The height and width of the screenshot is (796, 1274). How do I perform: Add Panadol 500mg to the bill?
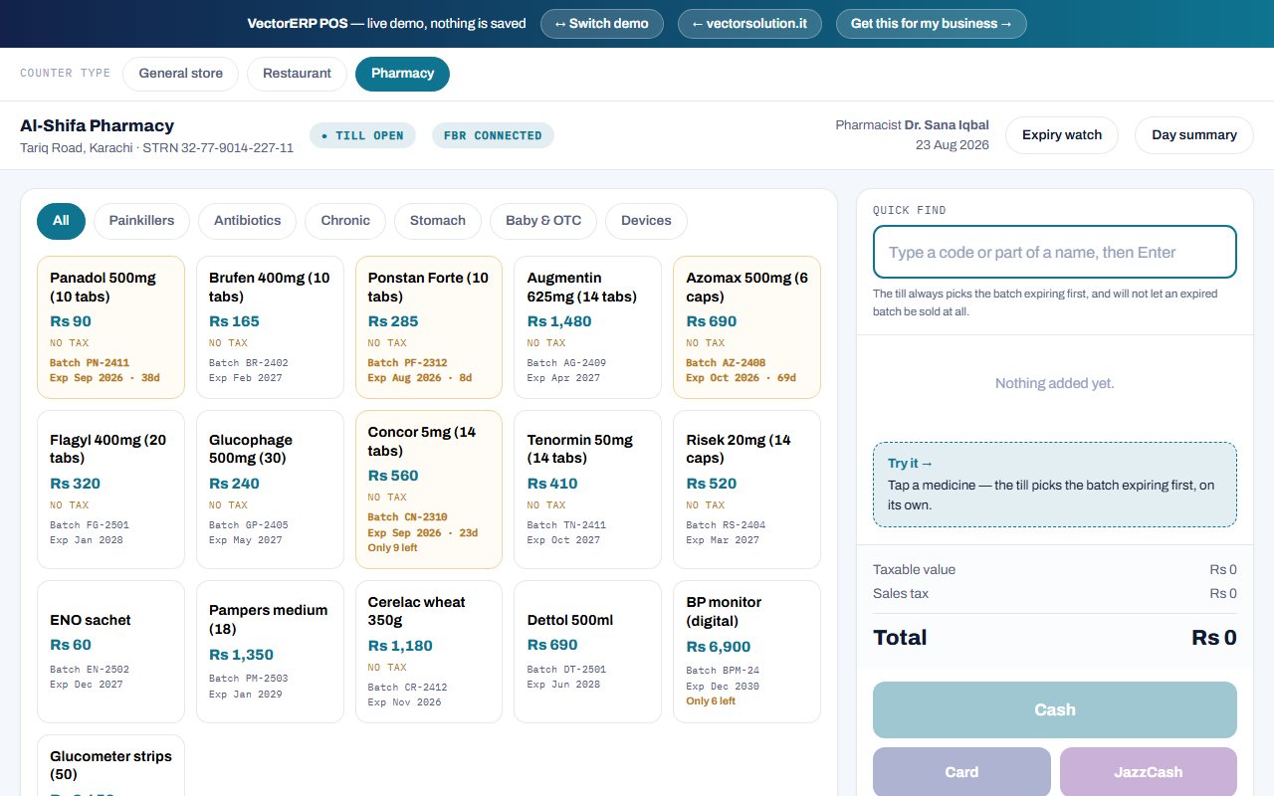click(x=110, y=327)
